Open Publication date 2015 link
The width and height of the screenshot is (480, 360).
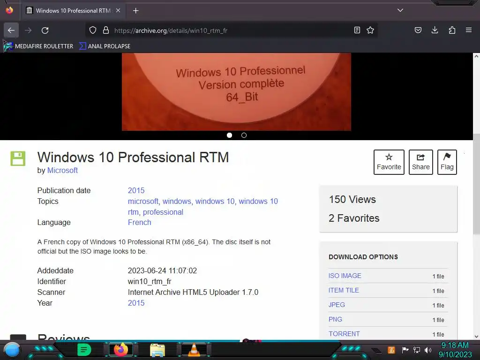coord(136,190)
